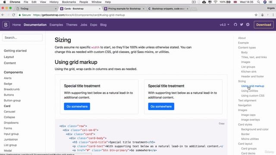Open Bootstrap Slack icon link
276x155 pixels.
[x=248, y=25]
